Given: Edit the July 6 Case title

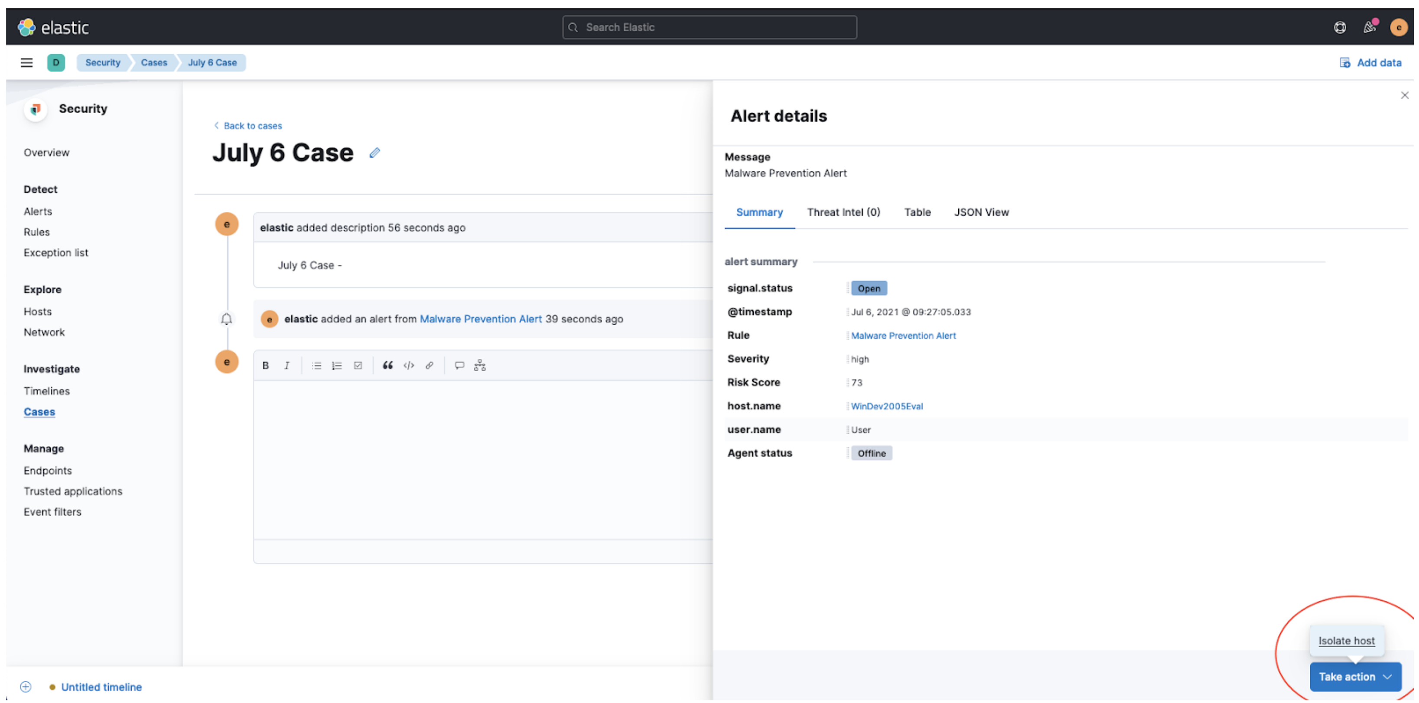Looking at the screenshot, I should (374, 153).
